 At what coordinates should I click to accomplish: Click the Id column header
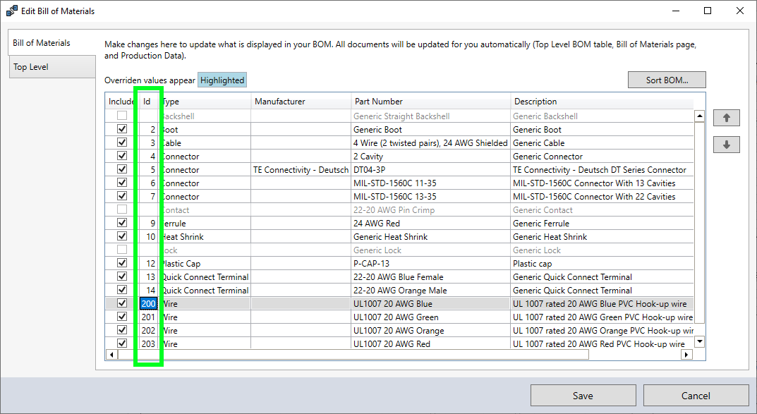[x=149, y=102]
